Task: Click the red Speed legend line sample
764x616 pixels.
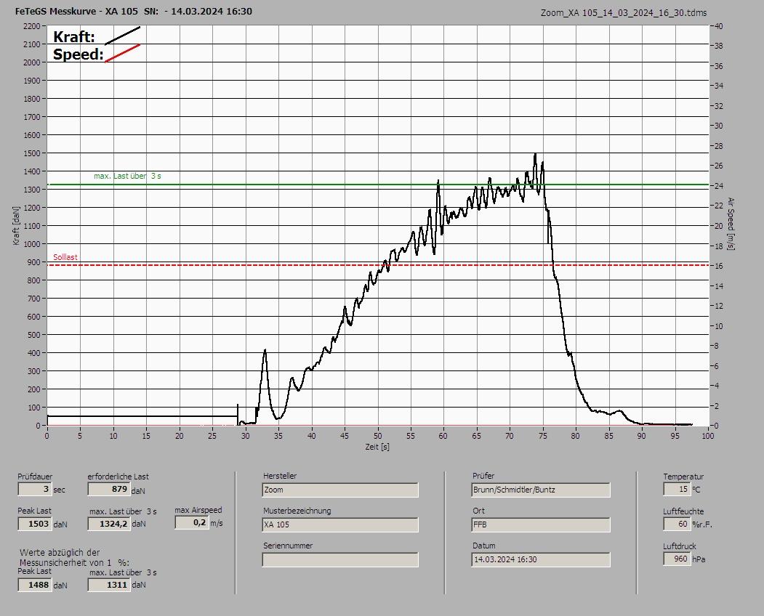Action: coord(122,53)
